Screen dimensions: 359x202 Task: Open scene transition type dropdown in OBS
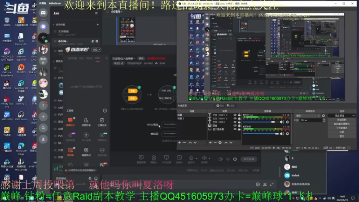pyautogui.click(x=307, y=116)
